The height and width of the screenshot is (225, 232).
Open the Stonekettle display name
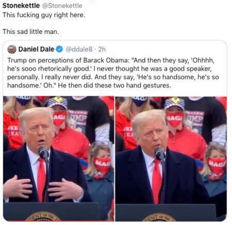click(x=21, y=6)
